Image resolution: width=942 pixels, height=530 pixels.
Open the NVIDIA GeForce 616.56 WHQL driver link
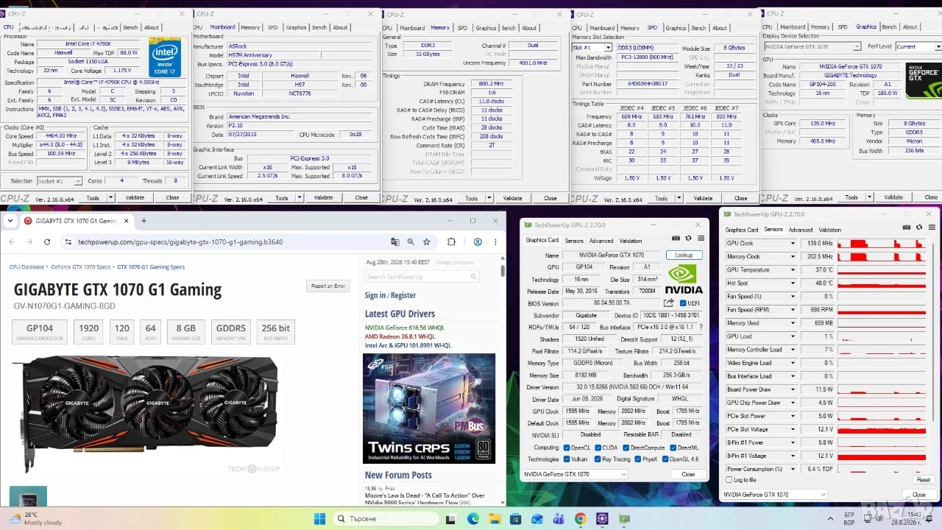405,328
